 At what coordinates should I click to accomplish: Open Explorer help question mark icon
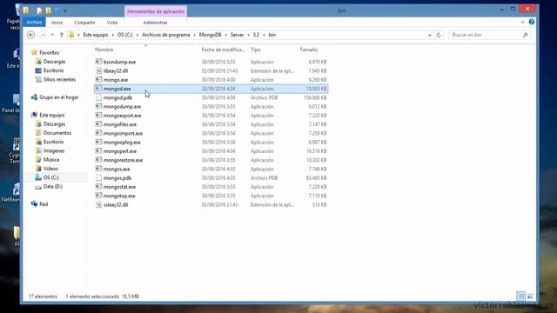(x=532, y=22)
